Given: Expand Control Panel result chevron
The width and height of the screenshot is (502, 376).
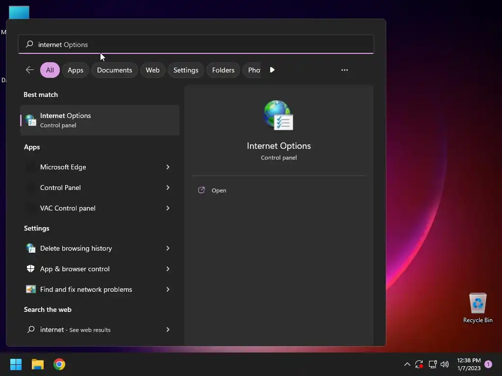Looking at the screenshot, I should (x=168, y=188).
